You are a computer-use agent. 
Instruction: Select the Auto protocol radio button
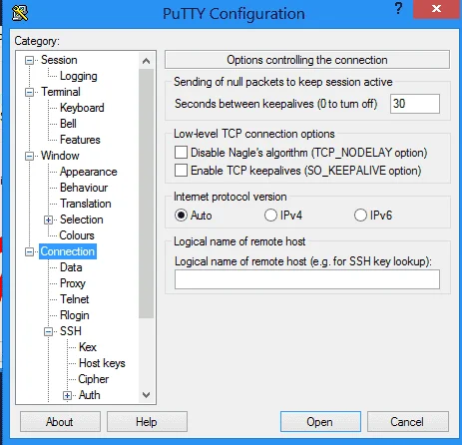181,216
